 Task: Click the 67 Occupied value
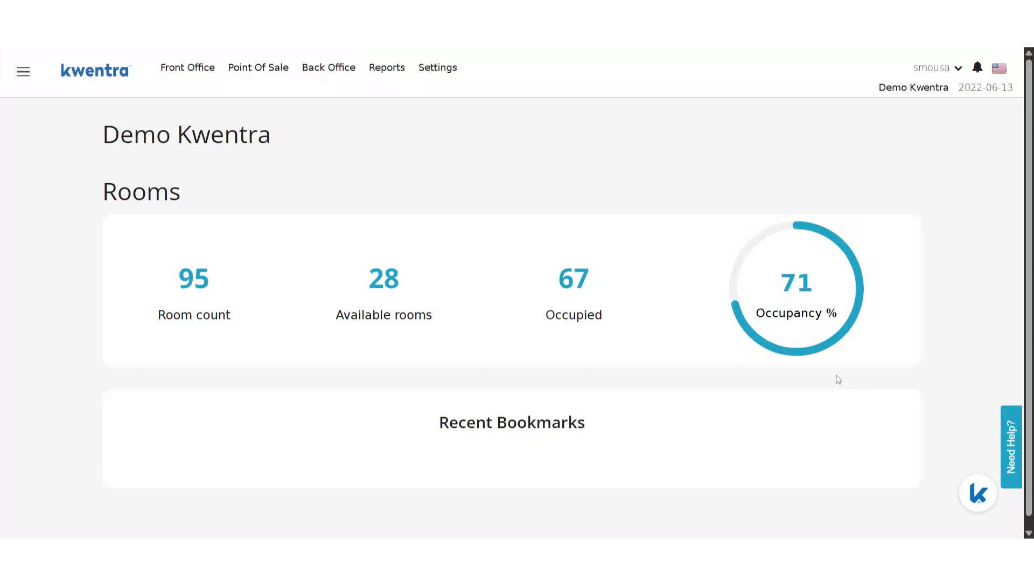coord(574,279)
